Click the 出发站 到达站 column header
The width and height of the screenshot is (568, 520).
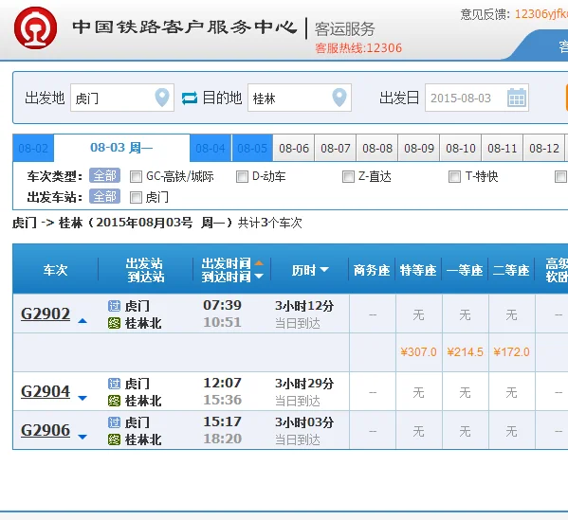coord(145,270)
